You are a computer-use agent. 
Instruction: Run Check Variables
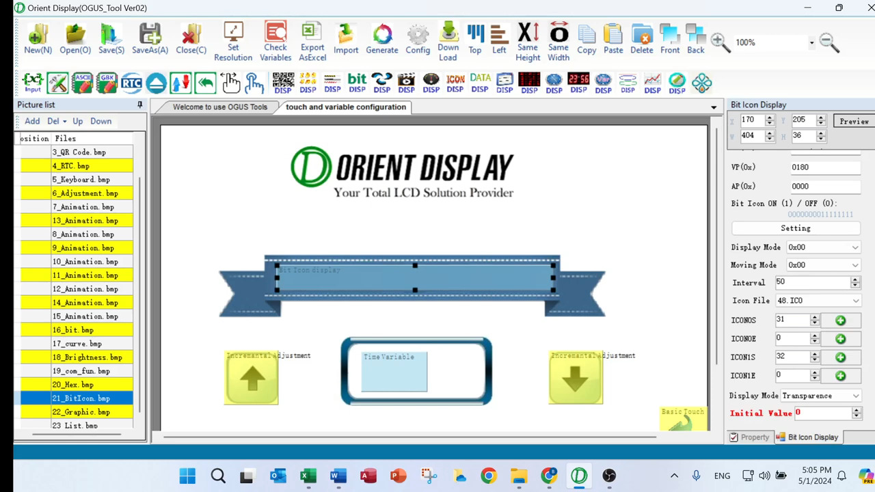point(275,41)
